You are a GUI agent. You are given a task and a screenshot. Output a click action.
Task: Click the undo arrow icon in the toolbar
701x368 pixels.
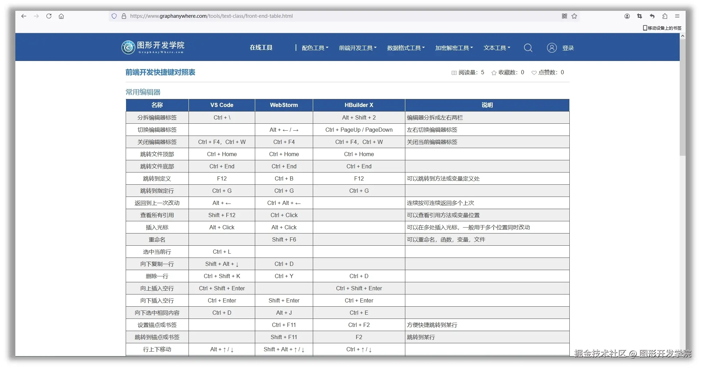tap(652, 16)
